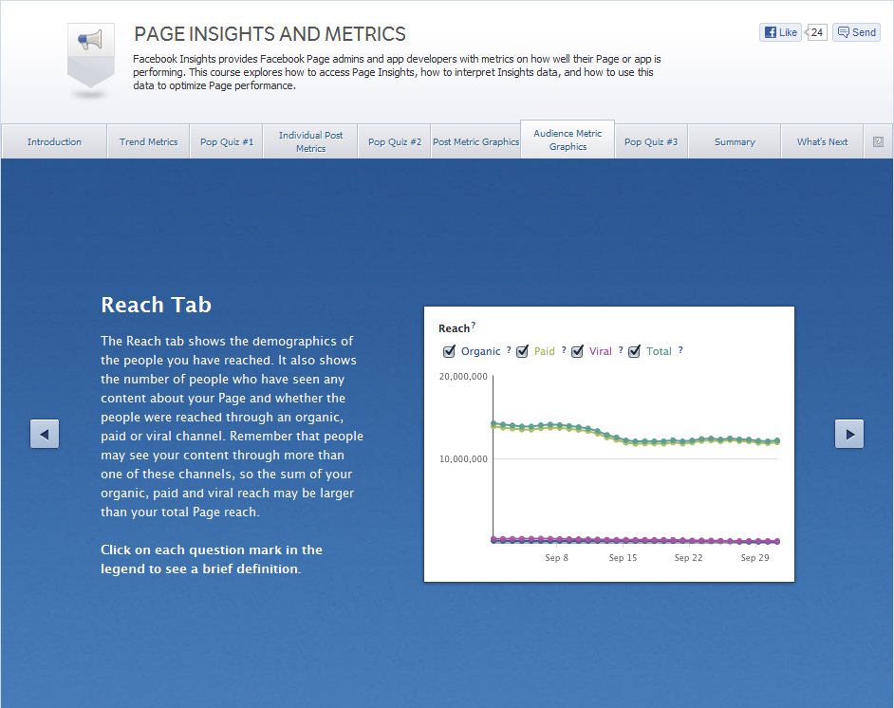This screenshot has width=894, height=708.
Task: Open Pop Quiz #1 tab
Action: pyautogui.click(x=227, y=142)
